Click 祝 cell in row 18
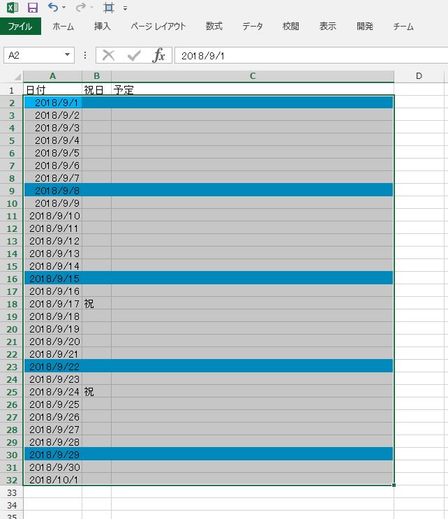Screen dimensions: 448x519 click(96, 304)
